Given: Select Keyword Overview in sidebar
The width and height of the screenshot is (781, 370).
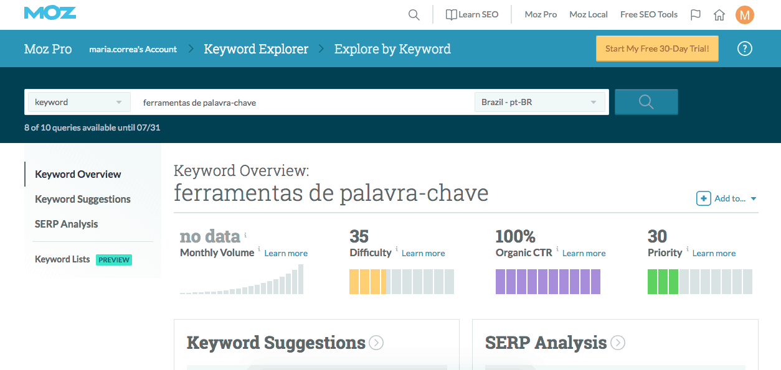Looking at the screenshot, I should (78, 174).
